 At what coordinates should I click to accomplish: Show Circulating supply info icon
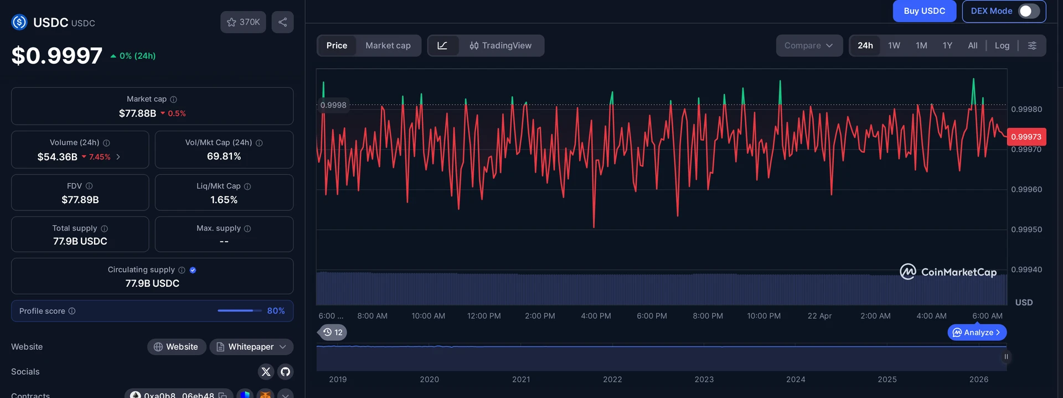[x=182, y=270]
